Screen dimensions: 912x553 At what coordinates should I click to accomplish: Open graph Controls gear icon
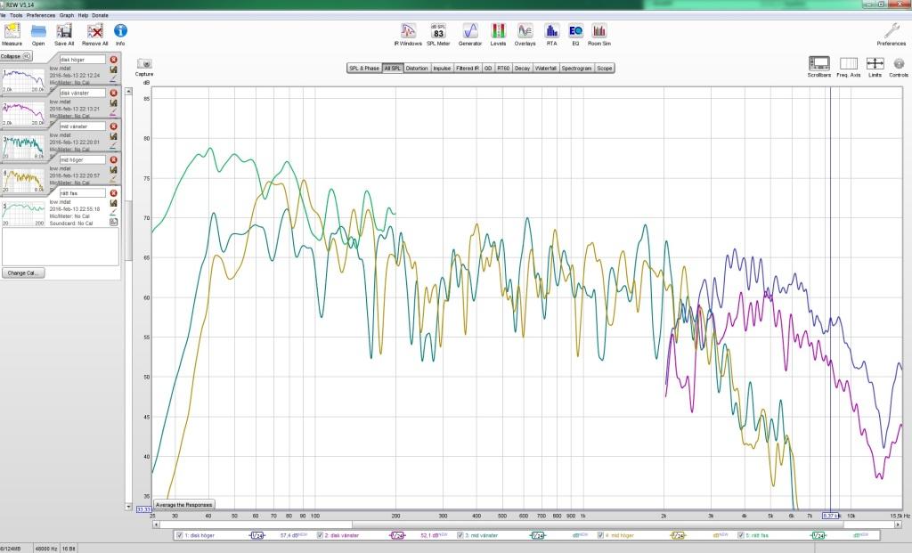tap(899, 63)
